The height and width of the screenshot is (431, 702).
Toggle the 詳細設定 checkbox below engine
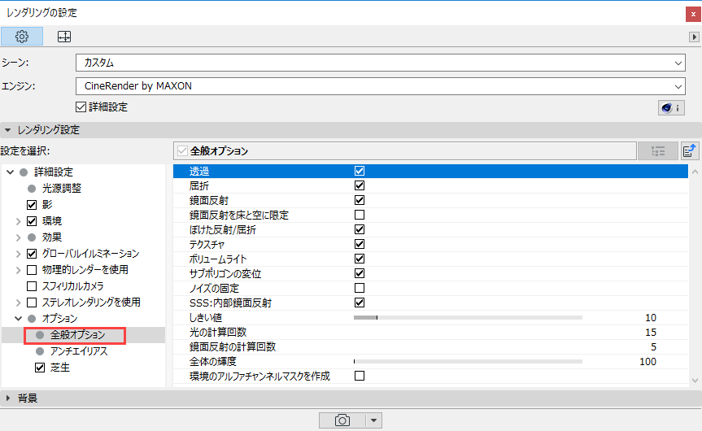(x=81, y=107)
